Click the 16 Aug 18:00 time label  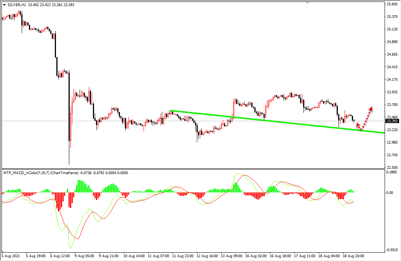tap(280, 256)
